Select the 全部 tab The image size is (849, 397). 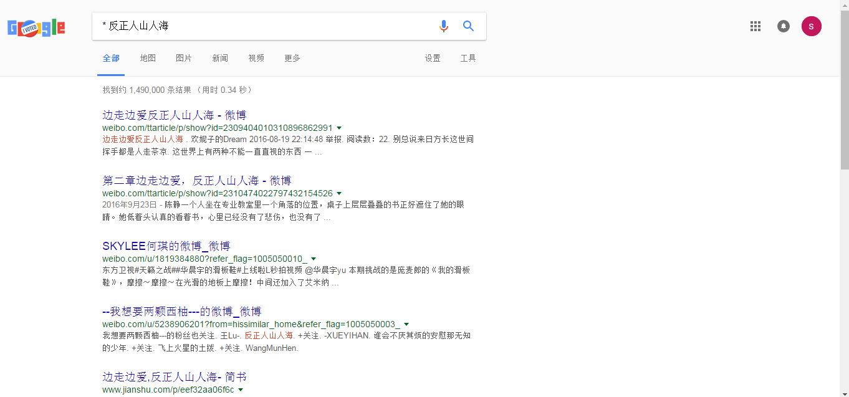pos(111,58)
